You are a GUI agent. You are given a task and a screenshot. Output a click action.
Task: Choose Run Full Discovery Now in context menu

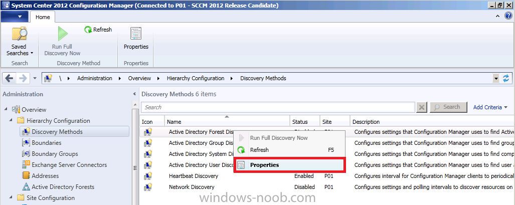pyautogui.click(x=279, y=138)
